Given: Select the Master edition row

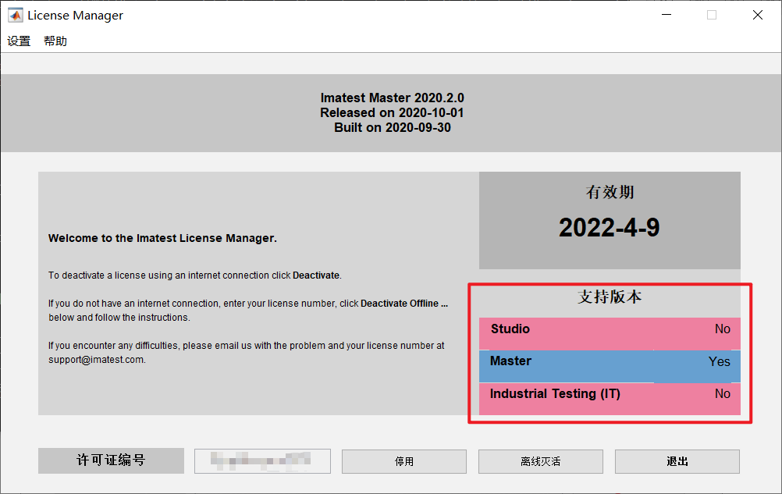Looking at the screenshot, I should tap(610, 366).
